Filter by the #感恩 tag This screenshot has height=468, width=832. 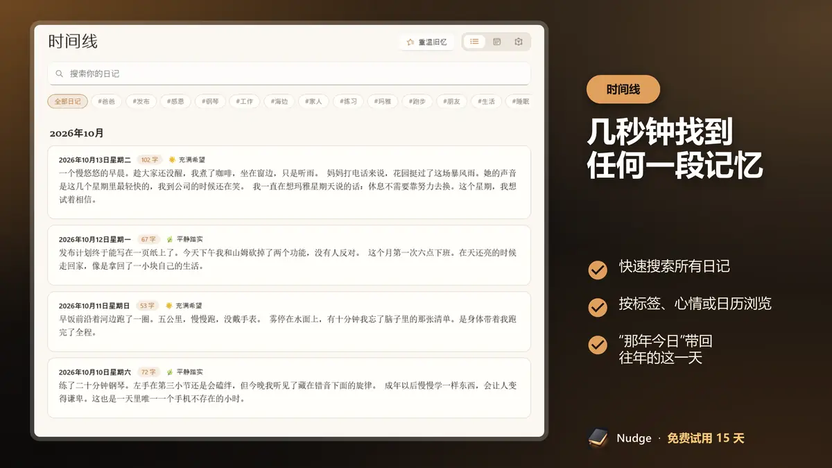(176, 101)
